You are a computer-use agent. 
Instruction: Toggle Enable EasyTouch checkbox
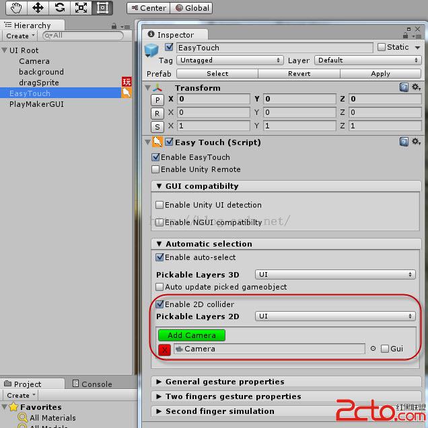[155, 157]
